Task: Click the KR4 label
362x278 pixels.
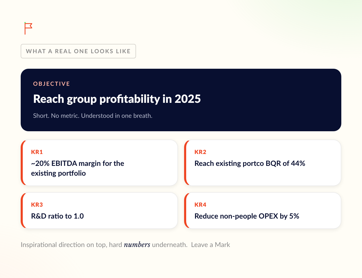Action: click(x=200, y=205)
